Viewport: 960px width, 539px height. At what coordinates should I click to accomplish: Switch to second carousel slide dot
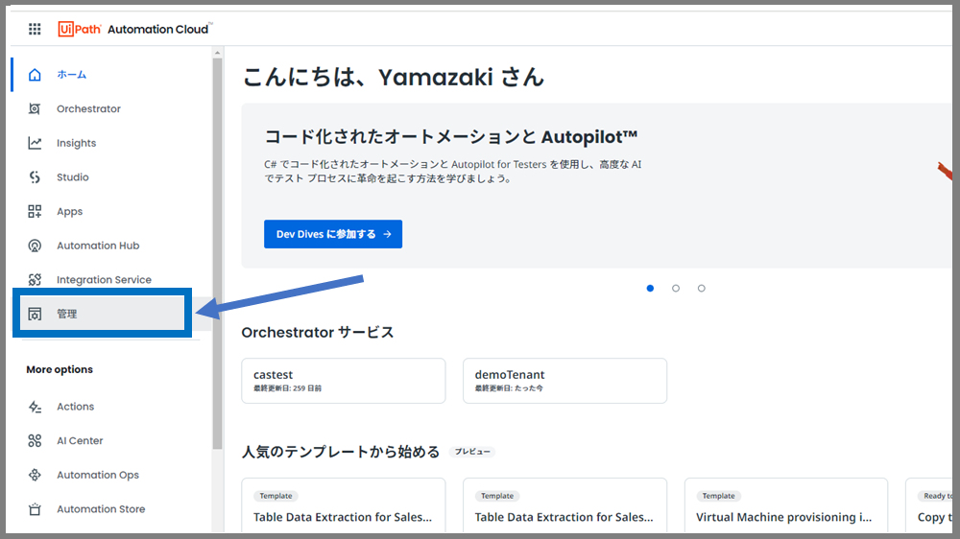coord(676,288)
